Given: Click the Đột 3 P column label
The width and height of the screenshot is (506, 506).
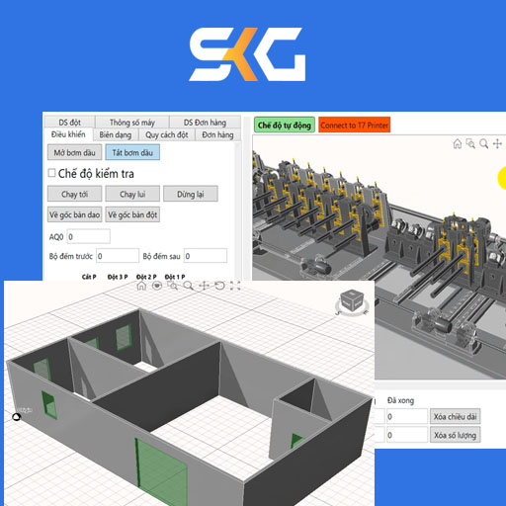Looking at the screenshot, I should pos(118,277).
